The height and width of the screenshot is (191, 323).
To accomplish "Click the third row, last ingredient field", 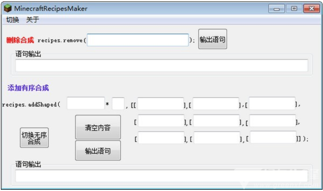I will (x=273, y=137).
